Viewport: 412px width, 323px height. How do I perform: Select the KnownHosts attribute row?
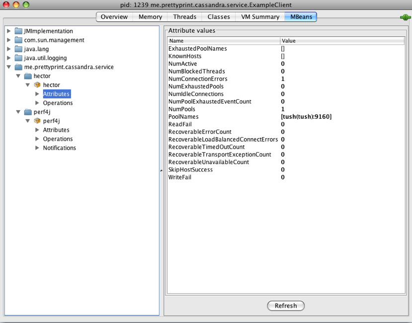[x=286, y=56]
